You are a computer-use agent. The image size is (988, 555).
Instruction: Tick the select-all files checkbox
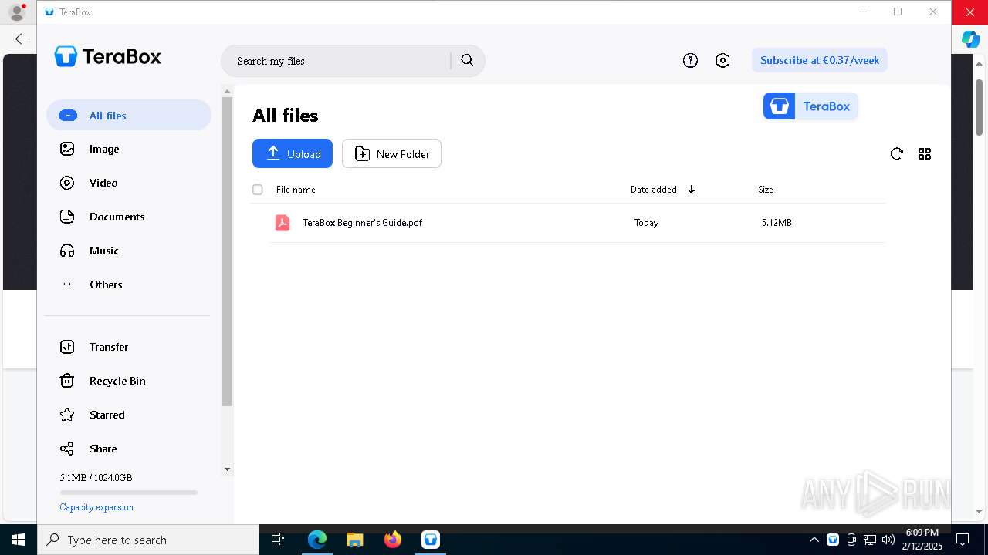coord(258,190)
